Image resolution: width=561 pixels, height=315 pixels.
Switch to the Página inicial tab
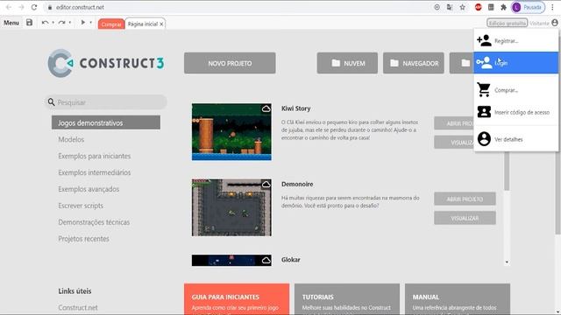(x=143, y=24)
